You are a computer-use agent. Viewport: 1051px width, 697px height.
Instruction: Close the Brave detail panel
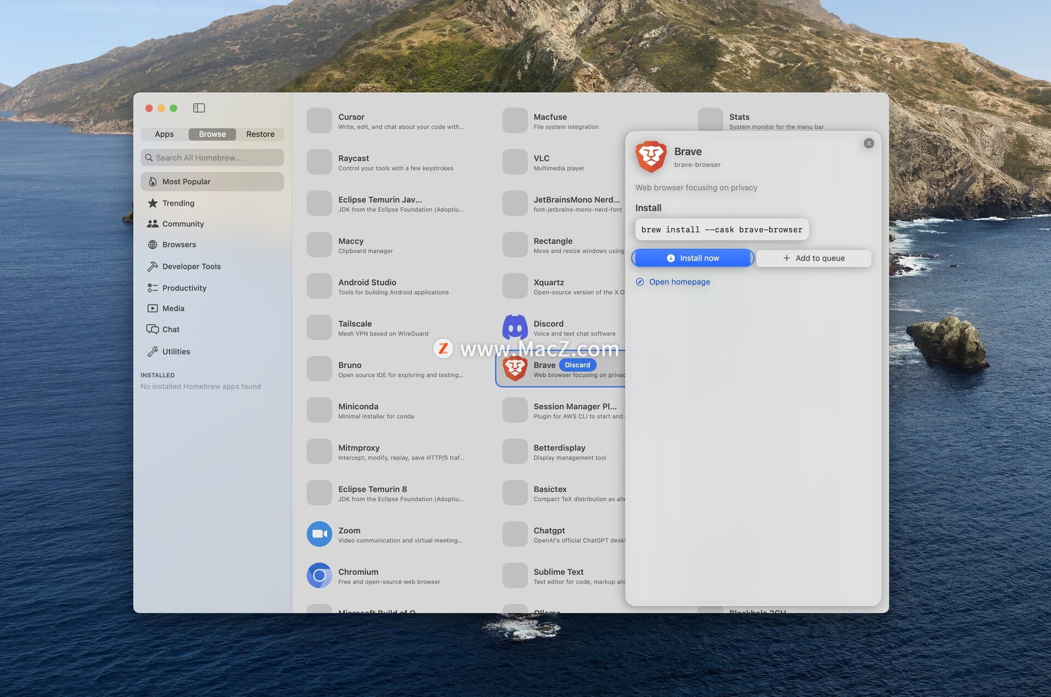tap(869, 143)
